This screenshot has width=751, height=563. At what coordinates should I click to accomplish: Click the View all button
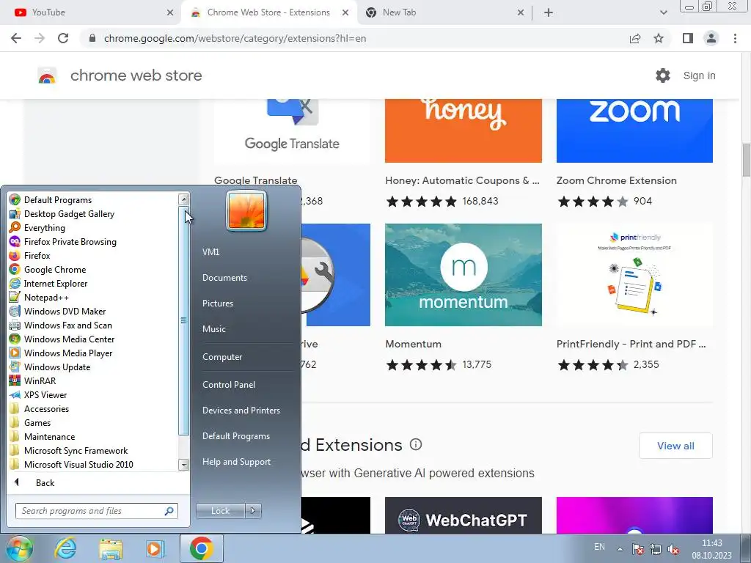[x=675, y=446]
